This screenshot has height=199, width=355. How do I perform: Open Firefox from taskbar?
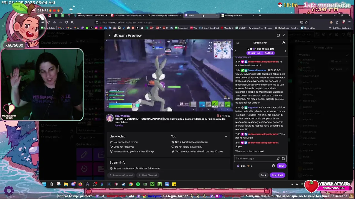[x=80, y=184]
